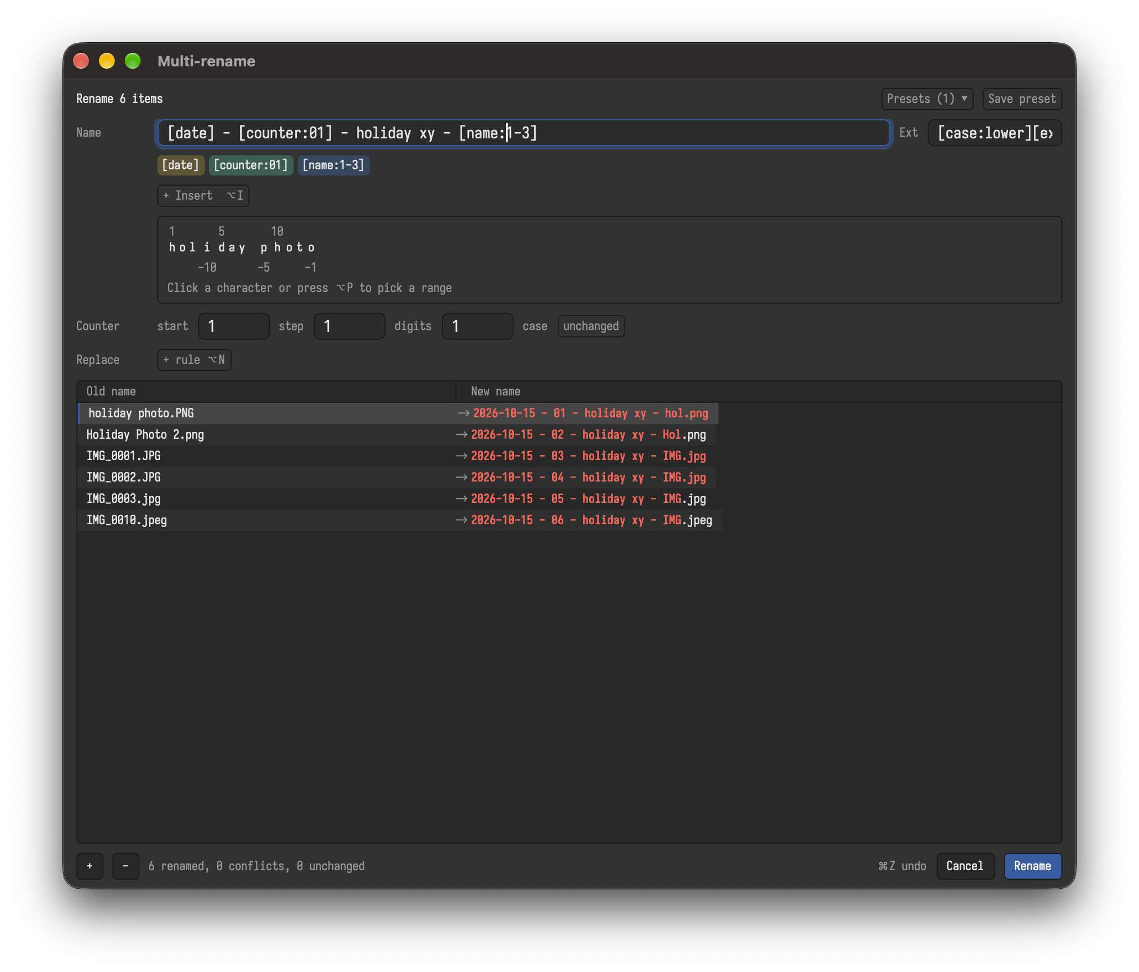Image resolution: width=1139 pixels, height=972 pixels.
Task: Click the Cancel button
Action: pyautogui.click(x=965, y=866)
